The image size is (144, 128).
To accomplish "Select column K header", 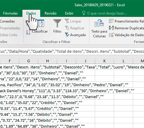I will 105,61.
